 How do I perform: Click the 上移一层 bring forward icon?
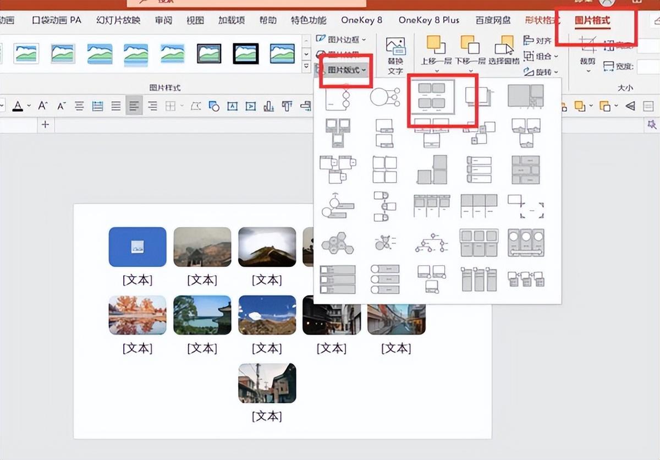click(437, 50)
